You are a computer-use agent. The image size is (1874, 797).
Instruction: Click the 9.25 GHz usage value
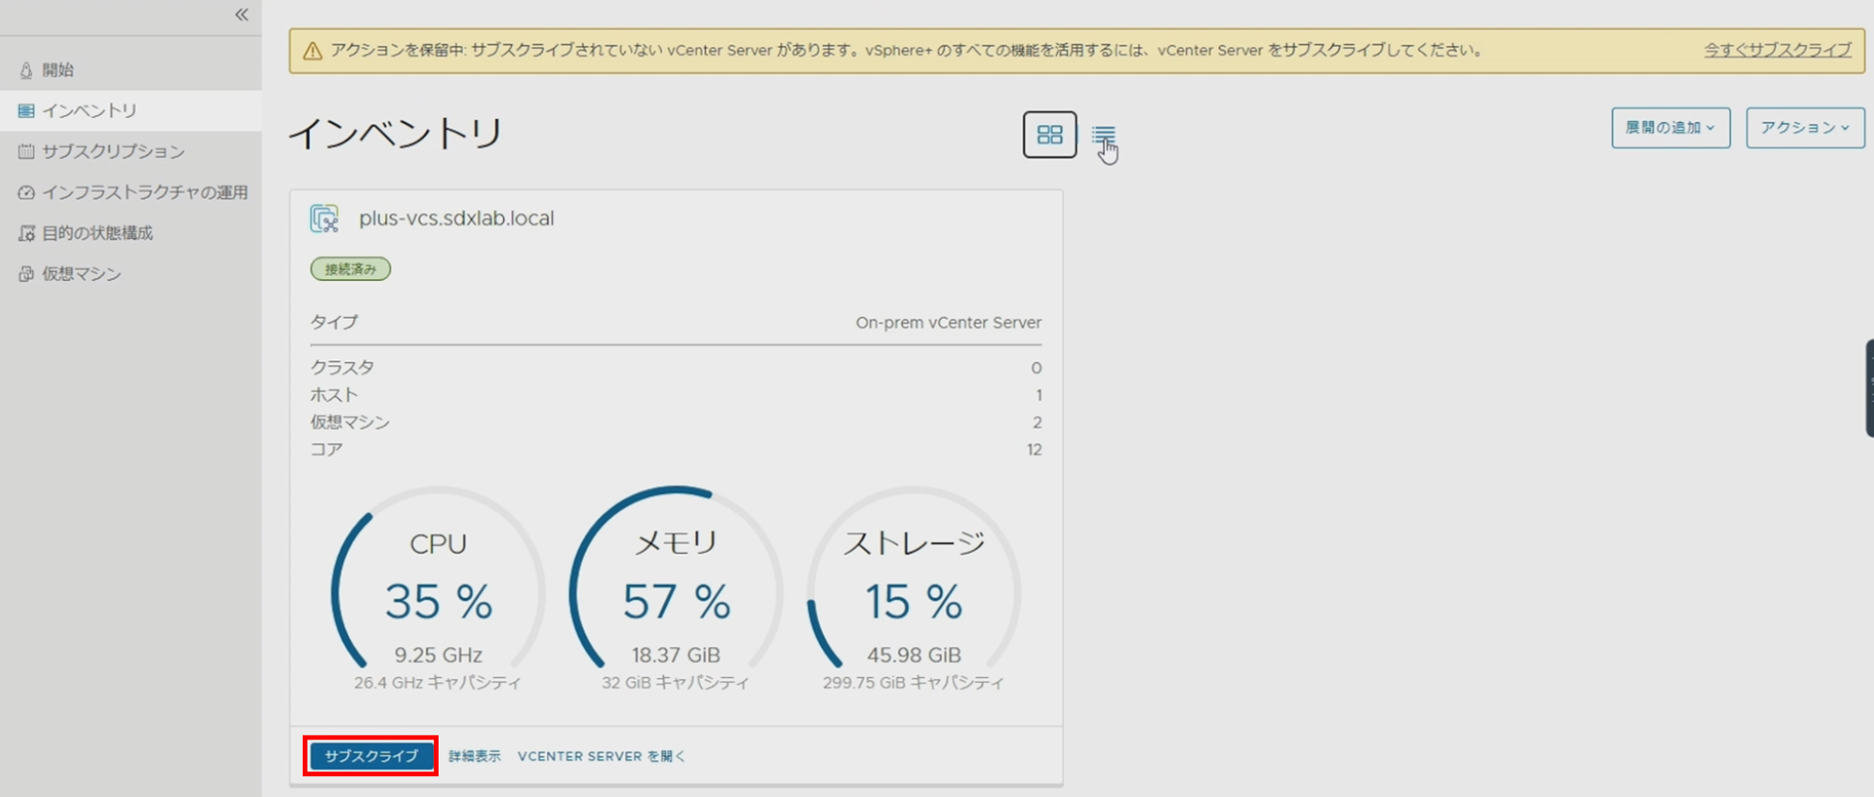(438, 655)
